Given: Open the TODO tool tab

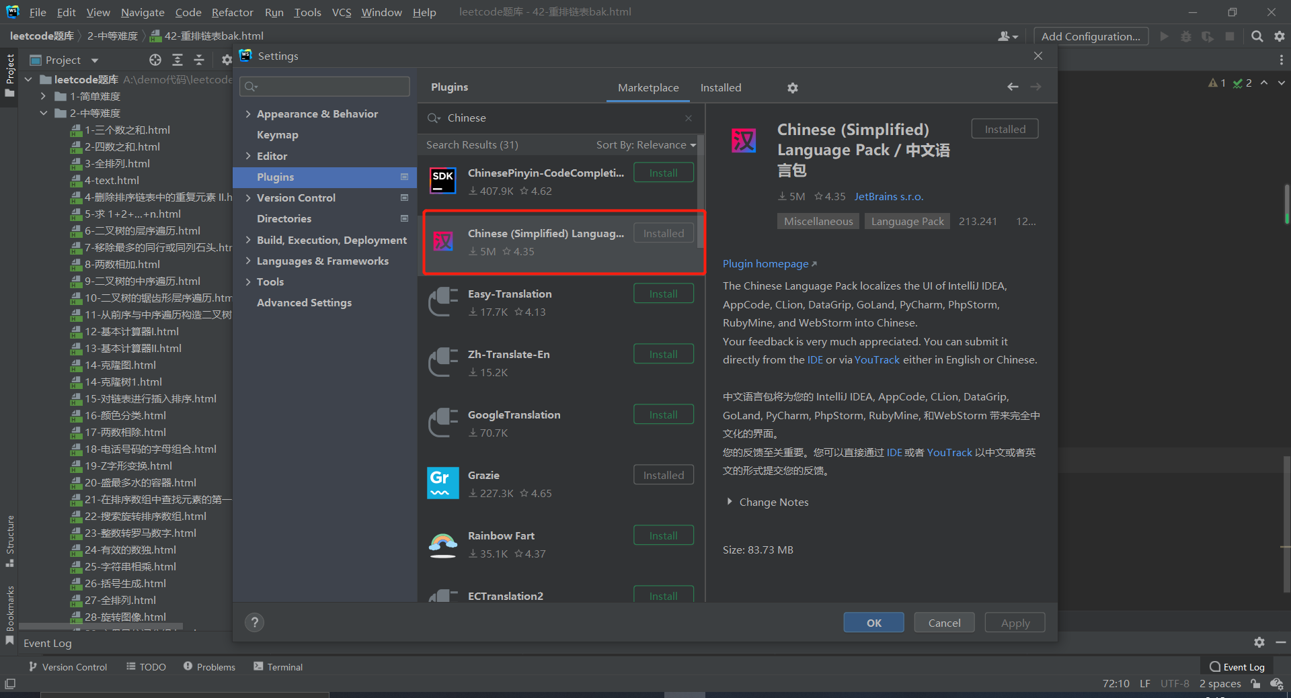Looking at the screenshot, I should click(146, 666).
